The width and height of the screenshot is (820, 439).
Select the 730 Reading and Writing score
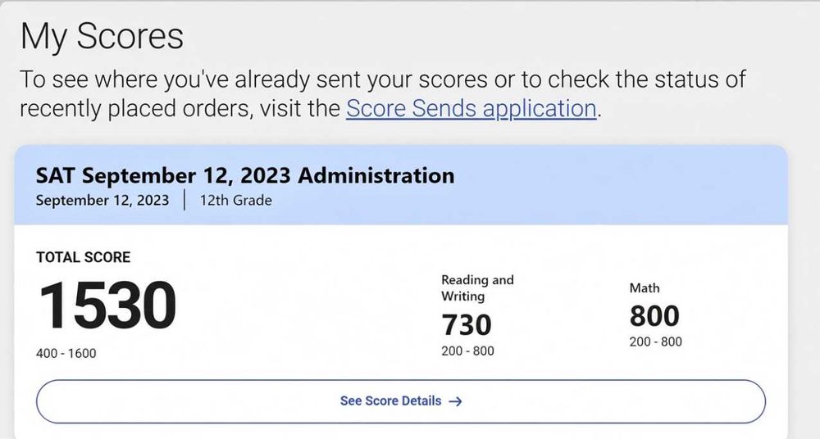467,324
